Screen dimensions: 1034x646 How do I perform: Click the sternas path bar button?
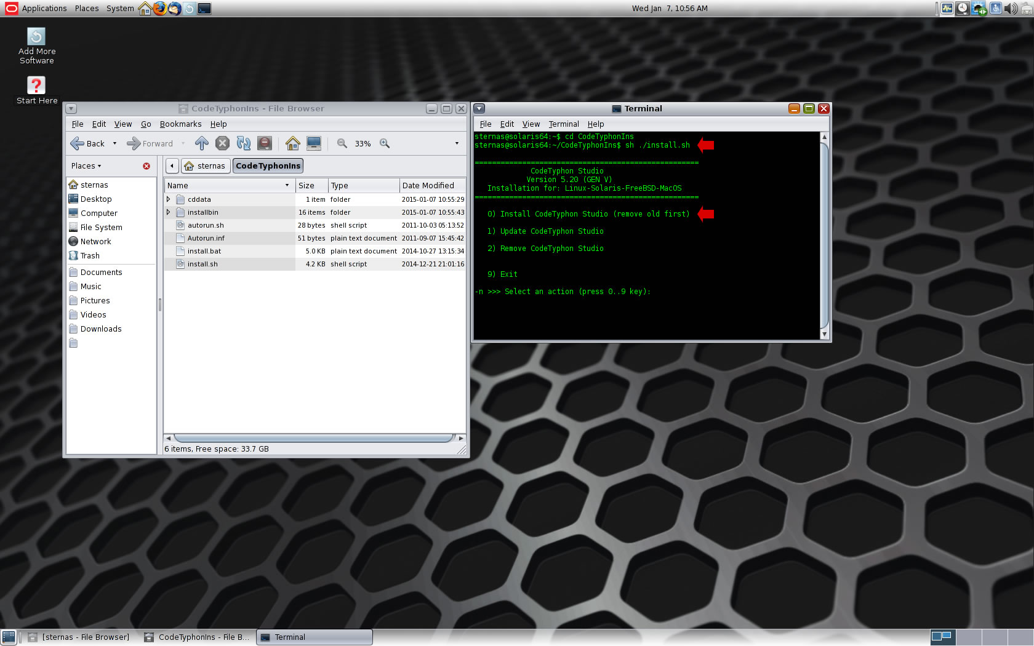point(206,166)
